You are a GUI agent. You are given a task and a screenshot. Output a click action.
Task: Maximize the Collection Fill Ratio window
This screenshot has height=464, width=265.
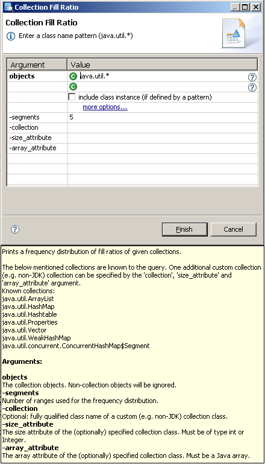coord(246,7)
